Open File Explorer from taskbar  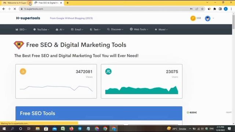pyautogui.click(x=37, y=129)
